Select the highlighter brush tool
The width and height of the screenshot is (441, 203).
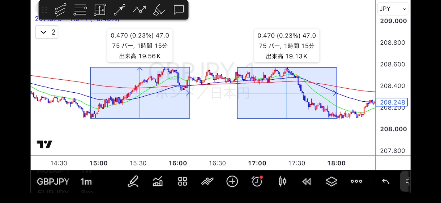(x=159, y=10)
